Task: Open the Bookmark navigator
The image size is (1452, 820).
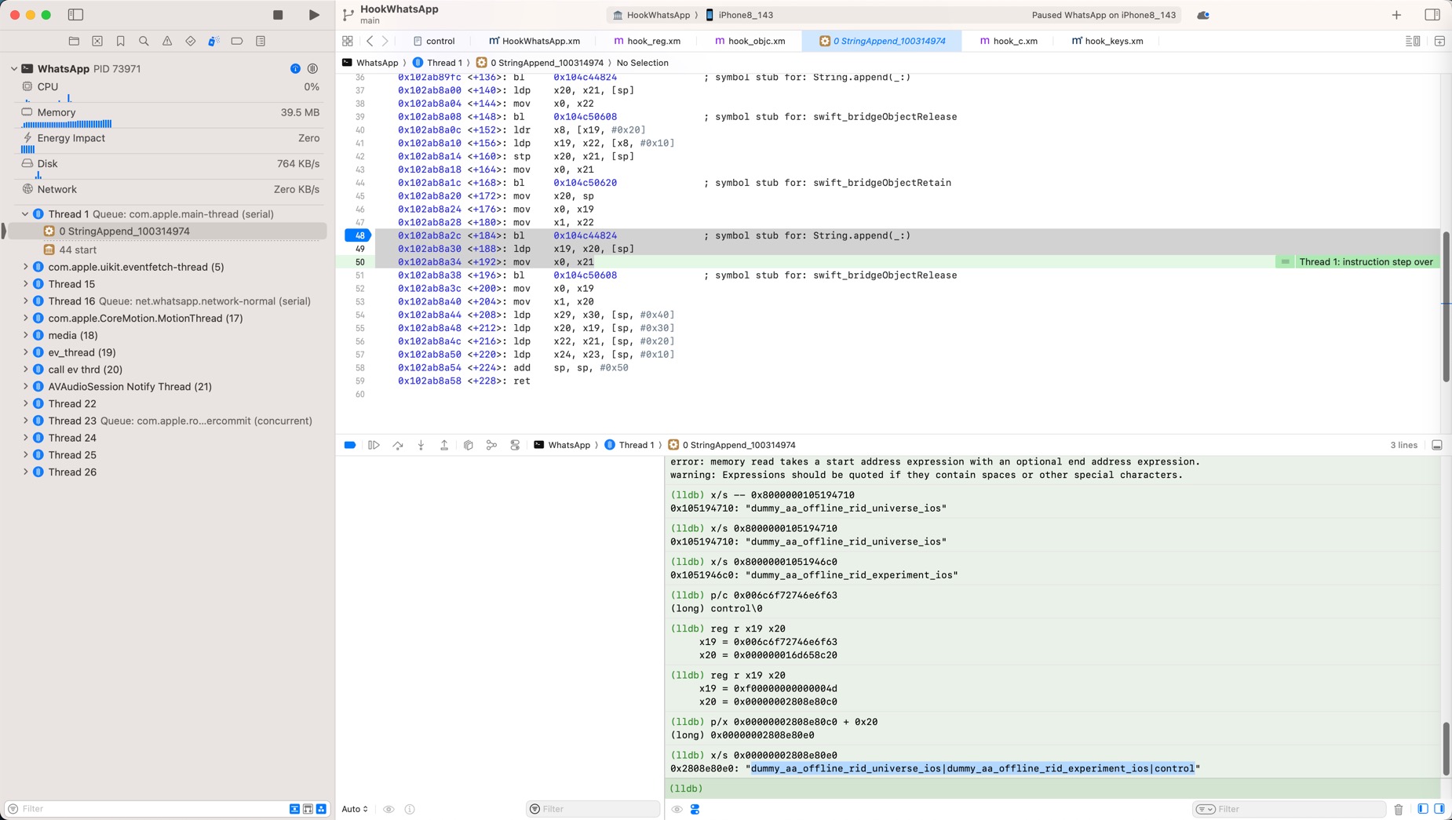Action: (x=121, y=41)
